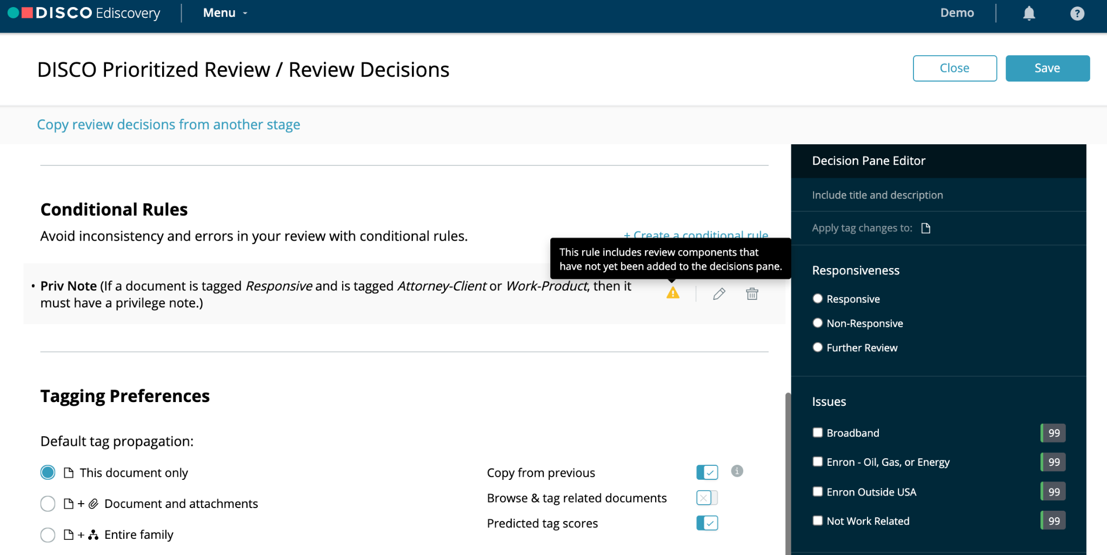Screen dimensions: 1107x555
Task: Toggle the Copy from previous switch
Action: click(x=707, y=472)
